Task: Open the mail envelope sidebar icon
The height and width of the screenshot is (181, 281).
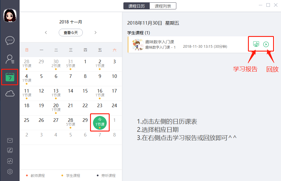Action: click(x=10, y=140)
